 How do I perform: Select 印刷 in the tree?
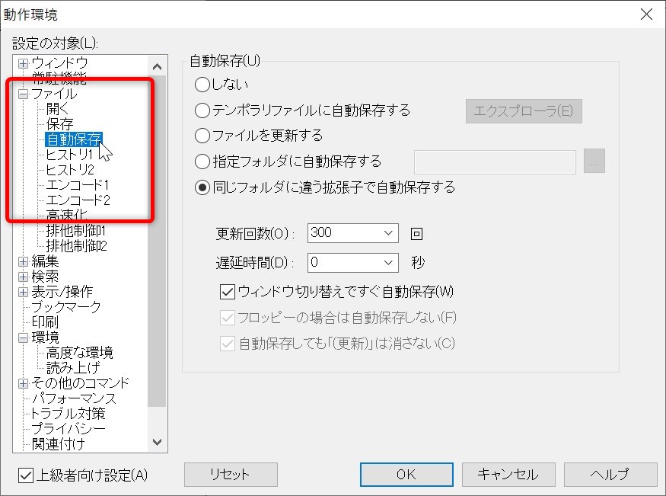click(45, 322)
